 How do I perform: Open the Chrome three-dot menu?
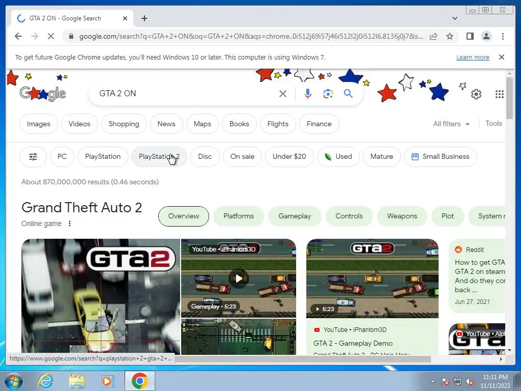(x=503, y=36)
